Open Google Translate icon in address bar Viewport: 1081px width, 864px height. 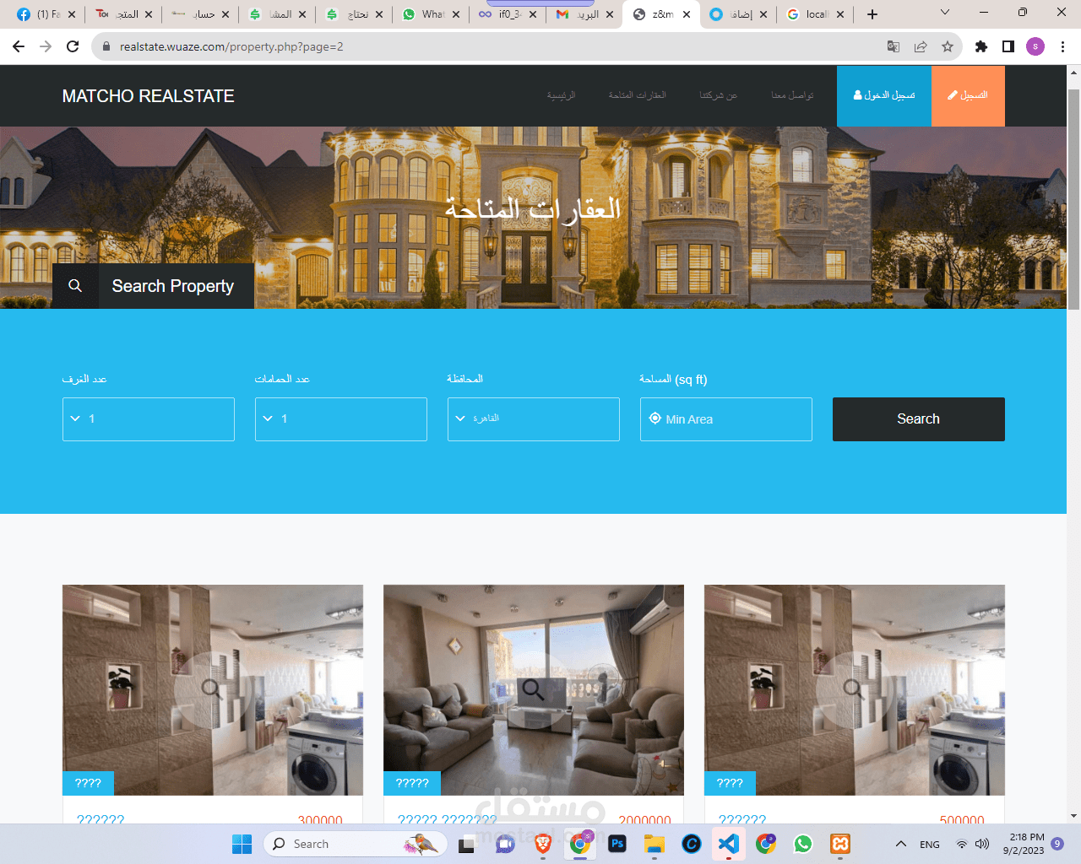(893, 48)
